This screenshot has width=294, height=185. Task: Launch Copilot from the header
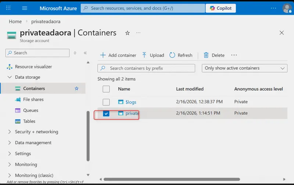pyautogui.click(x=221, y=8)
